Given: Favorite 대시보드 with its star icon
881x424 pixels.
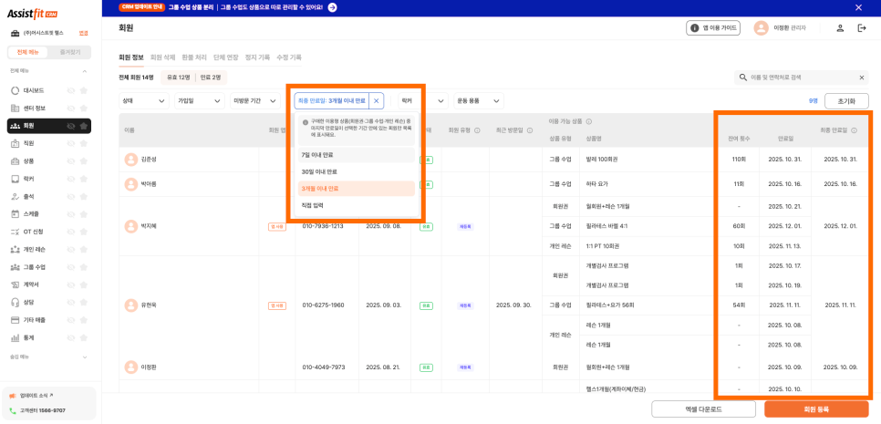Looking at the screenshot, I should (83, 91).
